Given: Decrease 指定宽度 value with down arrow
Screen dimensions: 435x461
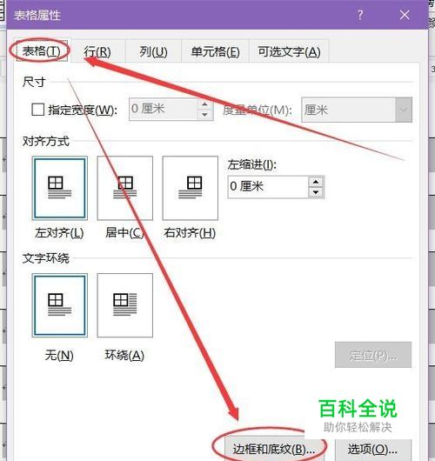Looking at the screenshot, I should tap(205, 115).
